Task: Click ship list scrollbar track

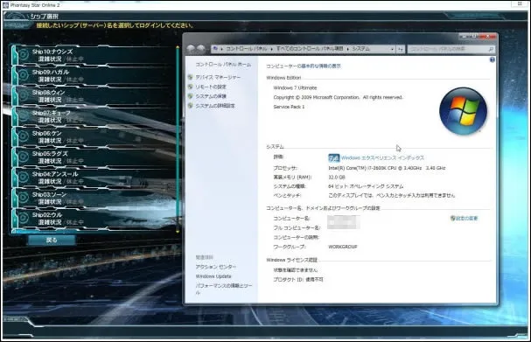Action: click(x=178, y=139)
